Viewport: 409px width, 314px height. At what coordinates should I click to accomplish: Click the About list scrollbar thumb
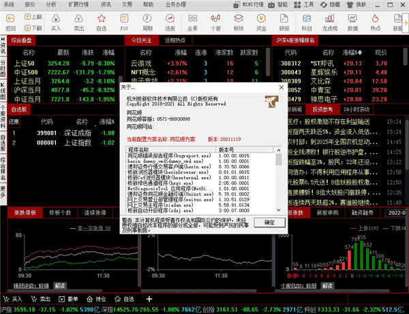pos(279,159)
